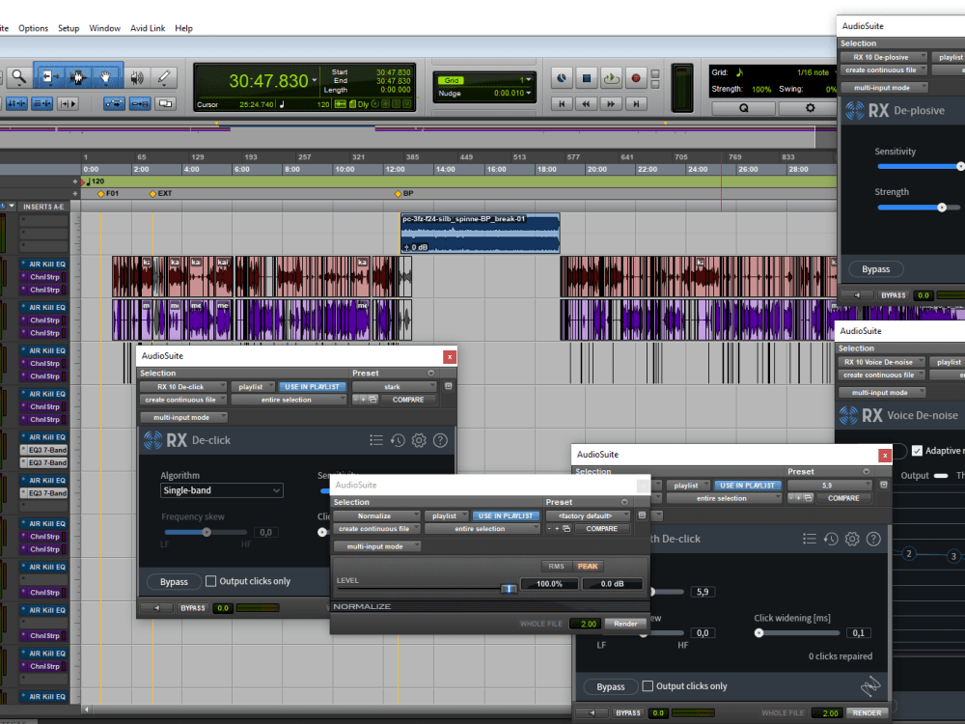965x724 pixels.
Task: Open settings gear in RX De-click
Action: [x=419, y=440]
